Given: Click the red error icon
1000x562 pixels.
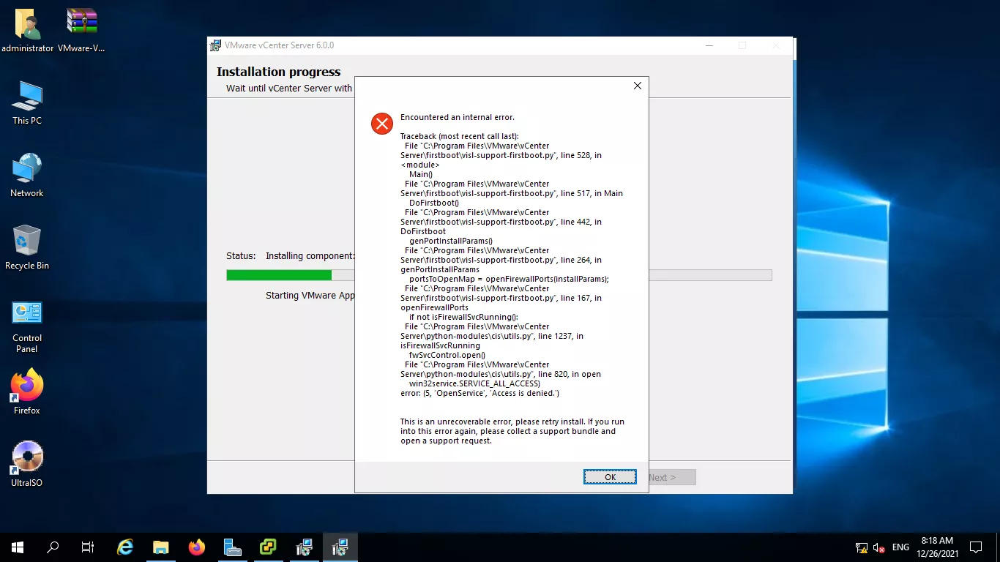Looking at the screenshot, I should pyautogui.click(x=382, y=124).
